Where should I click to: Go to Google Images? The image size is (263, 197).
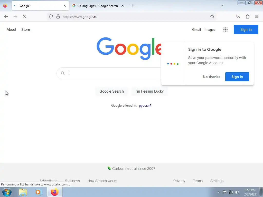click(x=210, y=30)
